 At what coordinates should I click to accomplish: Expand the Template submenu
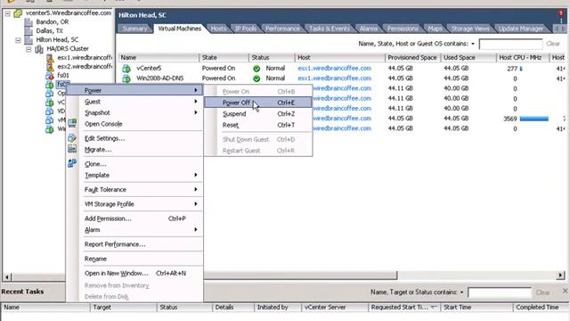tap(196, 175)
